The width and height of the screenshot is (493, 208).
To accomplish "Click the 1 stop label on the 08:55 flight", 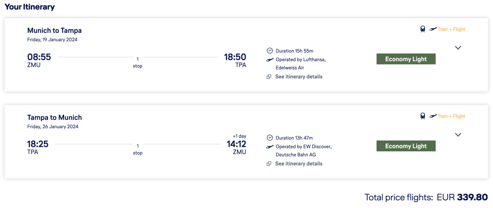I will [138, 62].
